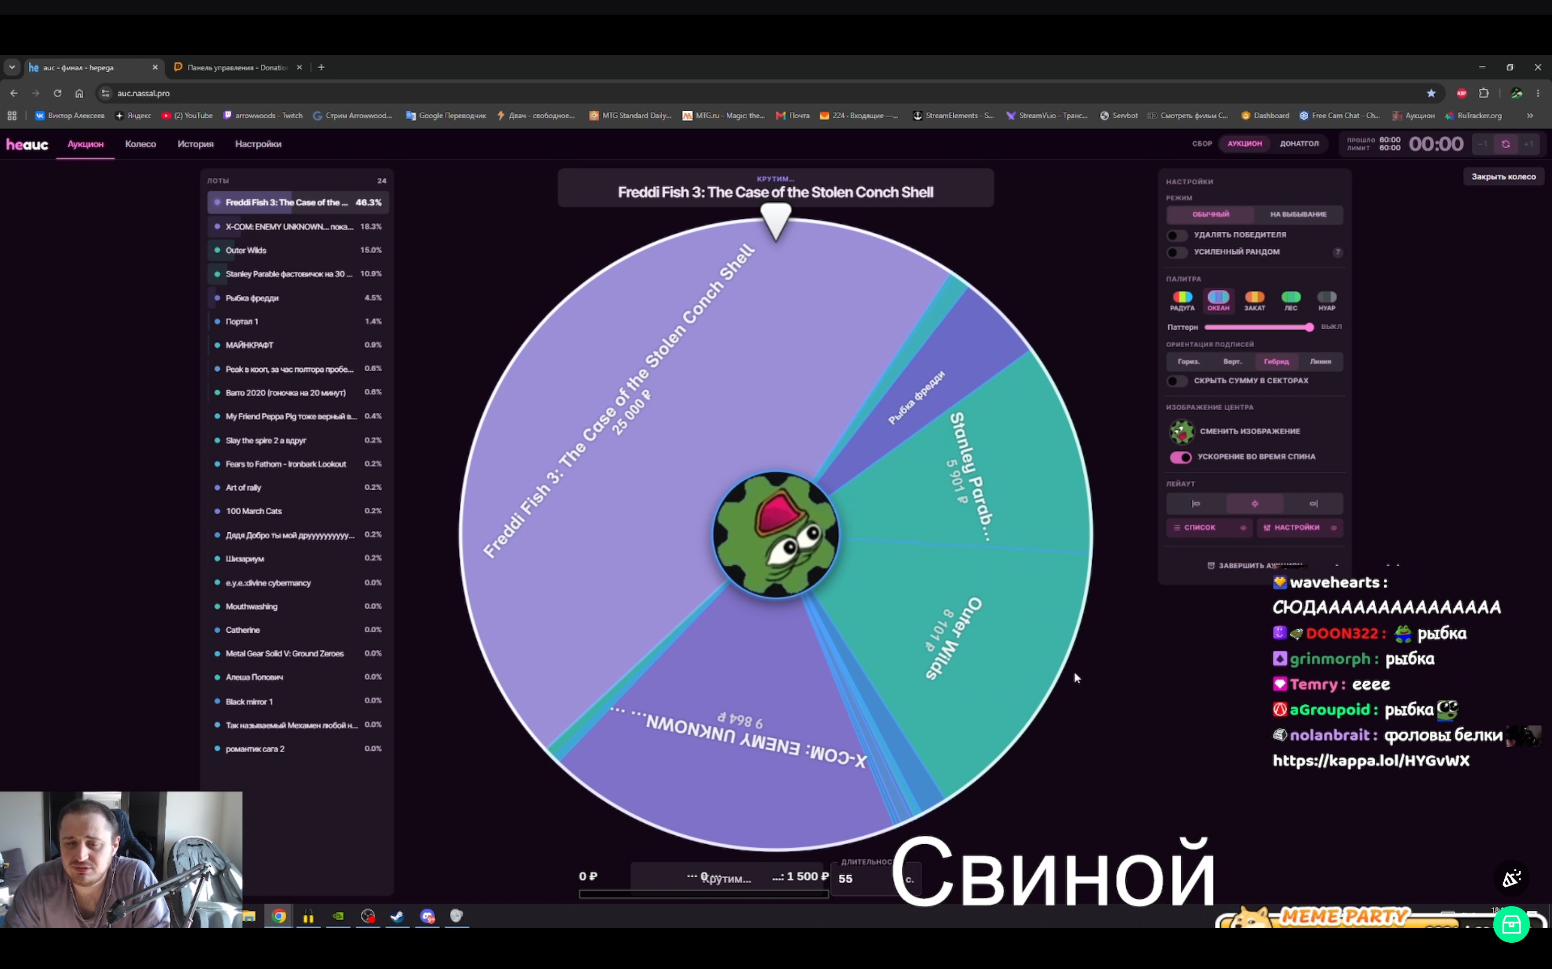Click Завершить аукцион button

pyautogui.click(x=1255, y=566)
